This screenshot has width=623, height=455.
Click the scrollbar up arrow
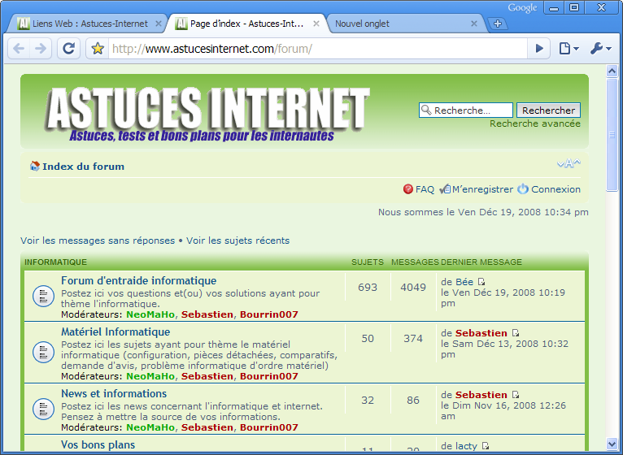[612, 71]
